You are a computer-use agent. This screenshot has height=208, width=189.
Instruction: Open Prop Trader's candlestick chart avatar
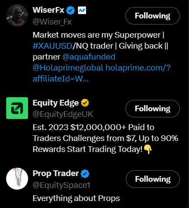tap(17, 179)
